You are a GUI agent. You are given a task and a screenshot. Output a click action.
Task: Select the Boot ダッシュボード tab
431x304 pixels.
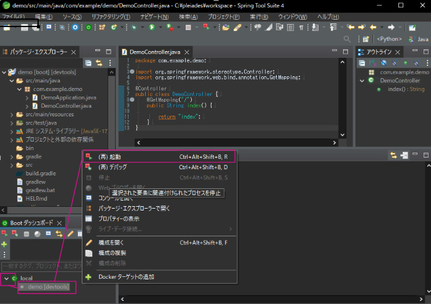(31, 223)
